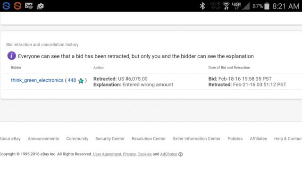Open the User Agreement link

coord(107,154)
